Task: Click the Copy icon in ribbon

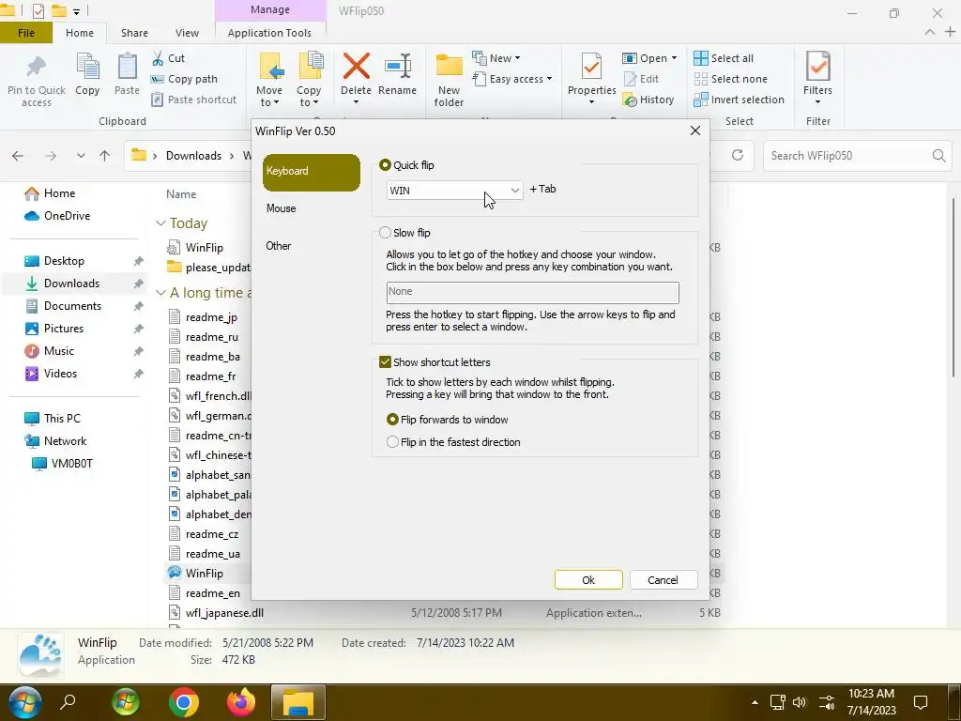Action: point(87,67)
